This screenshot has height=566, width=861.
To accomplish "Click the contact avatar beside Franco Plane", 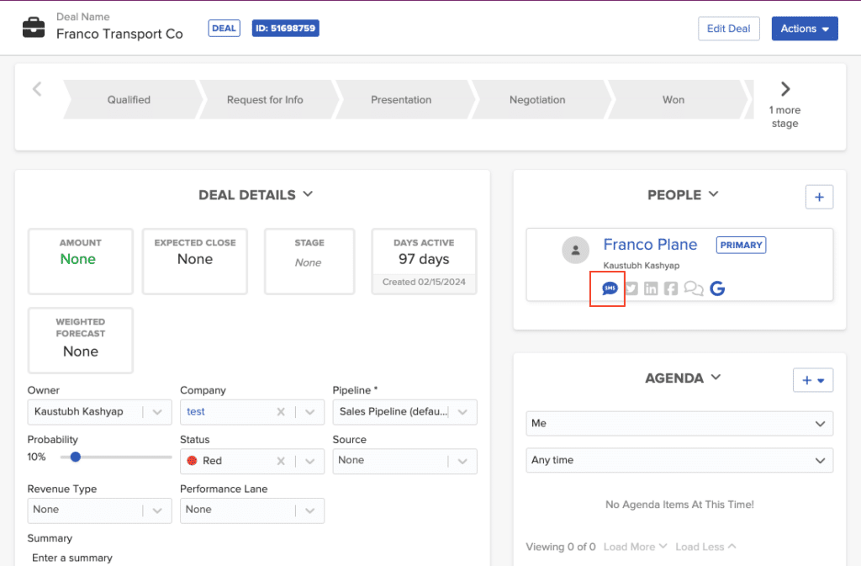I will click(x=575, y=250).
